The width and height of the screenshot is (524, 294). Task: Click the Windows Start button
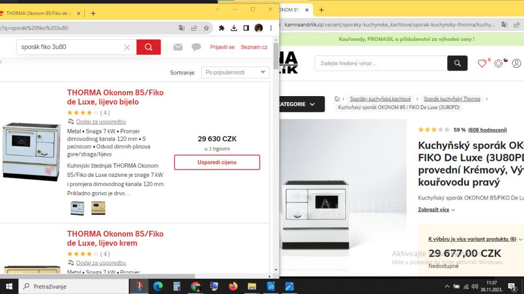pos(9,287)
